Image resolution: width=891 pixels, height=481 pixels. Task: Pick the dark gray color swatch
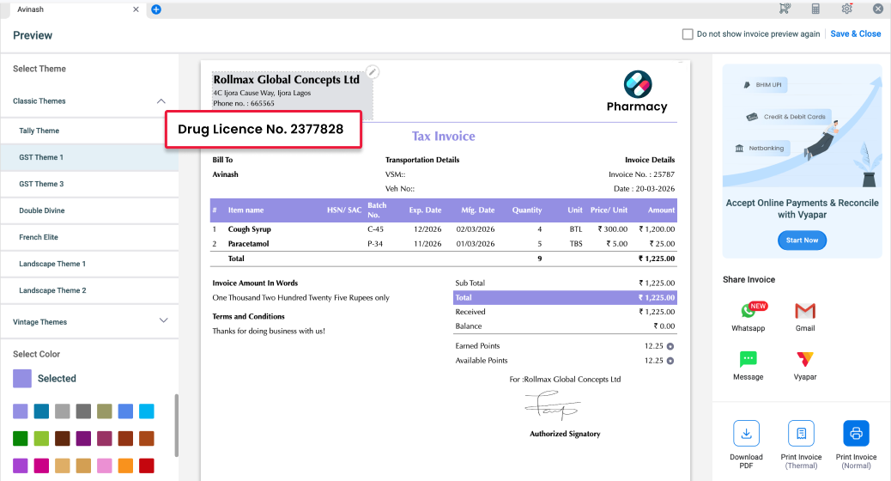83,411
